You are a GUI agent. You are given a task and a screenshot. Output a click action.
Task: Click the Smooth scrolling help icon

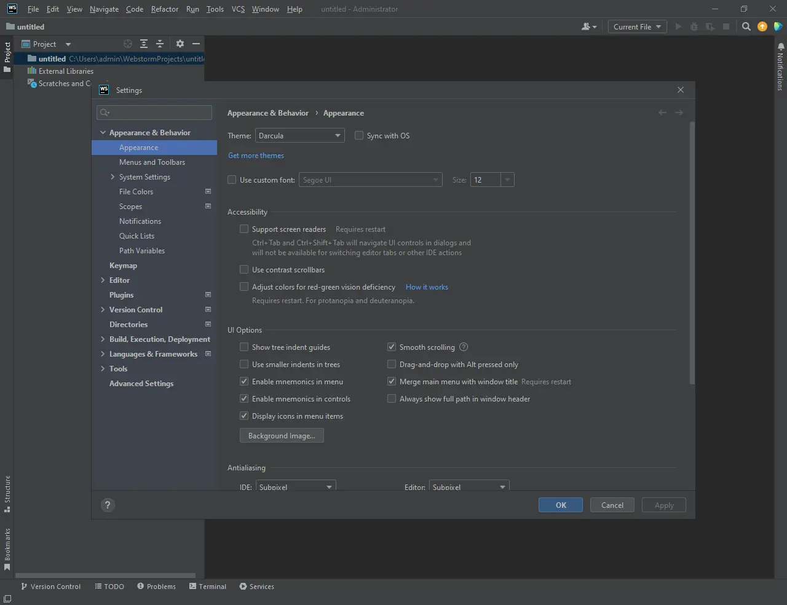[464, 347]
